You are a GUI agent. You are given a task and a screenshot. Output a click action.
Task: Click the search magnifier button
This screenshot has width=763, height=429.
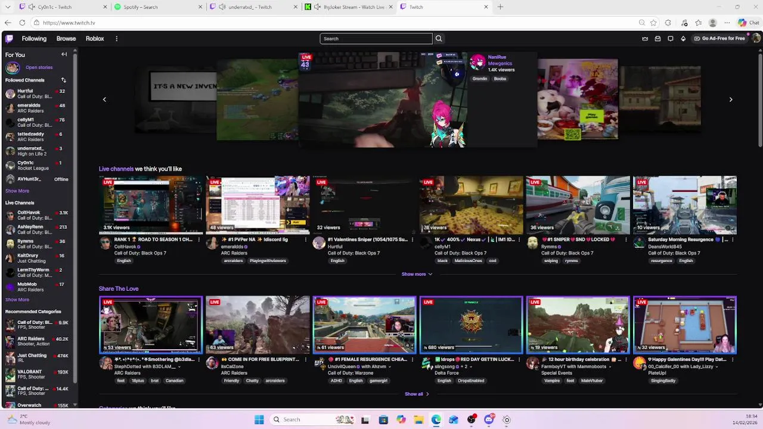(439, 39)
